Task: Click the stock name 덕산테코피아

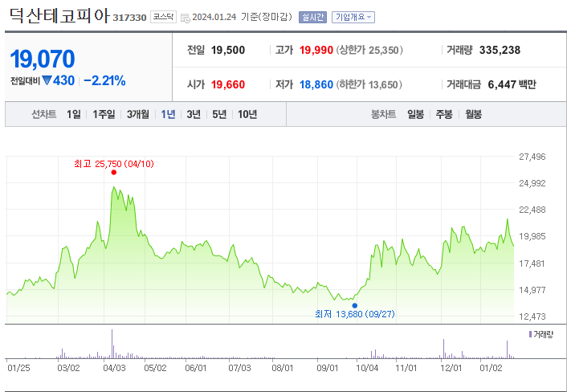Action: (x=59, y=15)
